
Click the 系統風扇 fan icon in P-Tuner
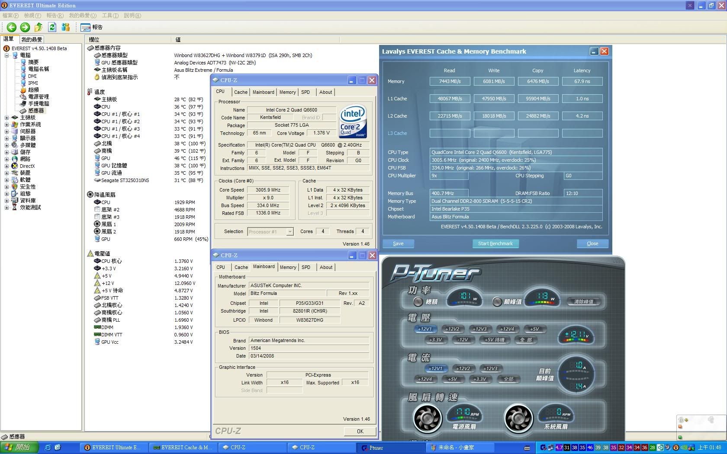coord(518,418)
